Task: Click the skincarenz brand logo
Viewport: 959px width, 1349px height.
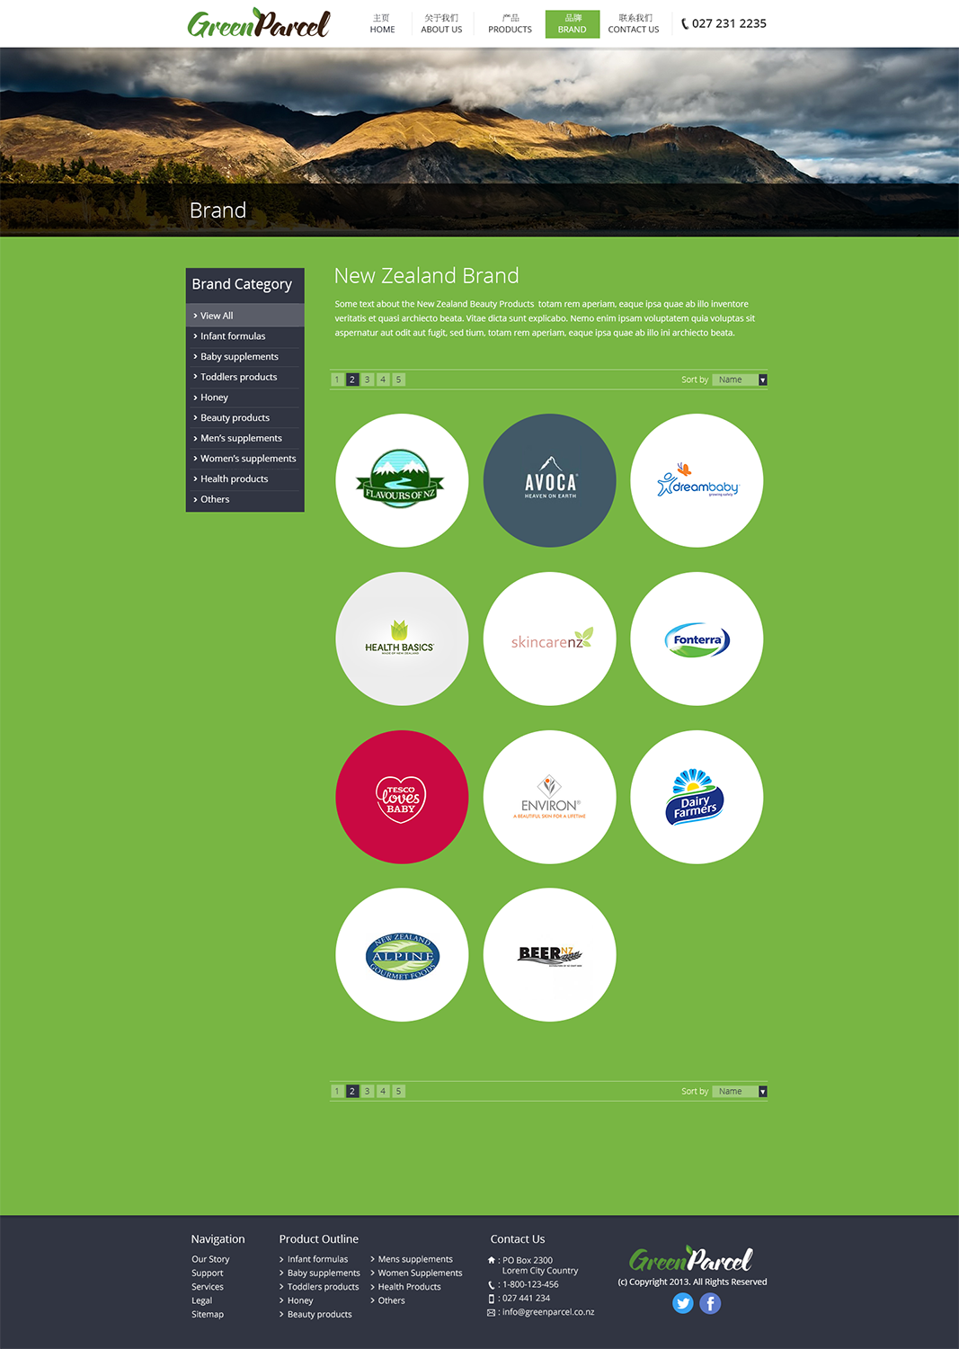Action: click(x=549, y=639)
